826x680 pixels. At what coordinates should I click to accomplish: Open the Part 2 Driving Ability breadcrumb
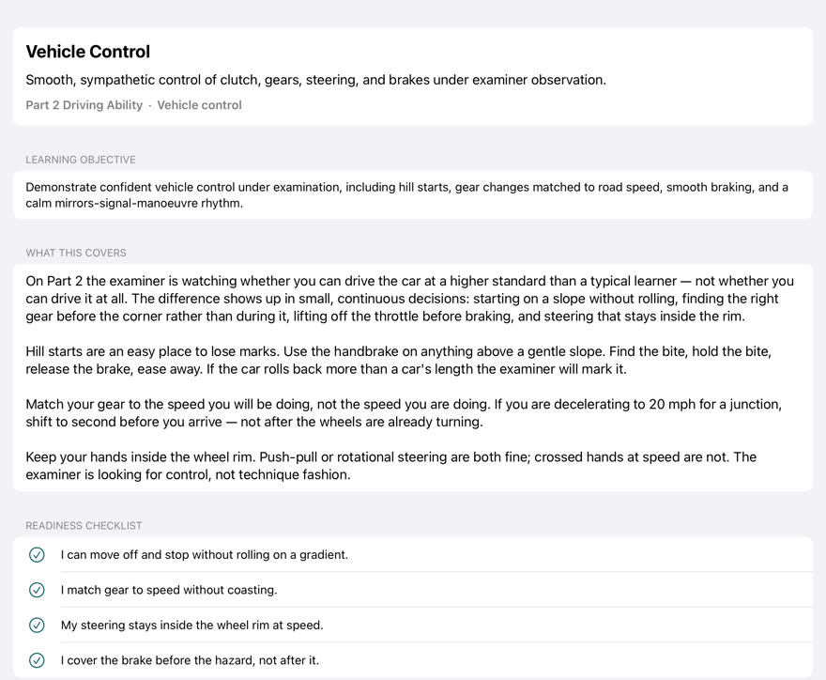click(84, 105)
